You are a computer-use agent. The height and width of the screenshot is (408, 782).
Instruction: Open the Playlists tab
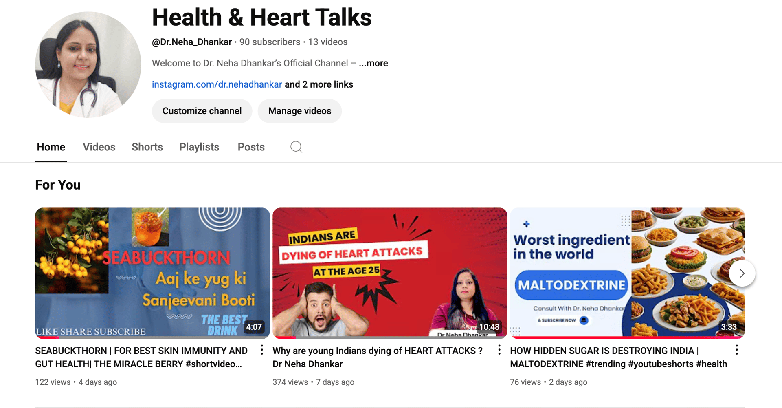coord(199,147)
